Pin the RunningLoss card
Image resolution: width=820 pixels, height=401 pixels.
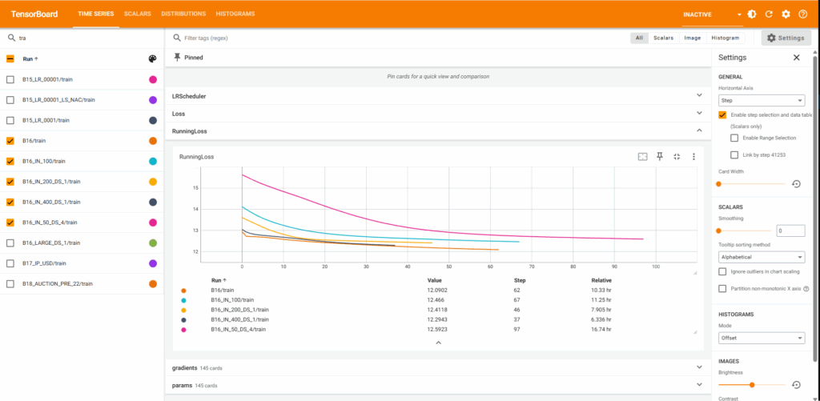pos(660,157)
